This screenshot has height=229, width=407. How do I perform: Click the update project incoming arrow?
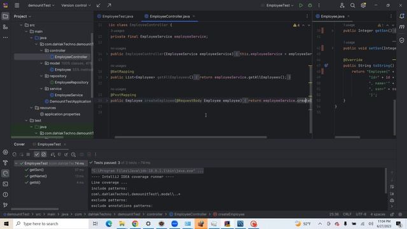click(x=99, y=5)
